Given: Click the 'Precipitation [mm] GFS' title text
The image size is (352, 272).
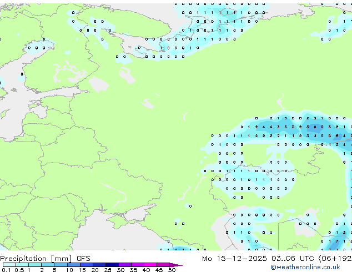Looking at the screenshot, I should (x=45, y=259).
